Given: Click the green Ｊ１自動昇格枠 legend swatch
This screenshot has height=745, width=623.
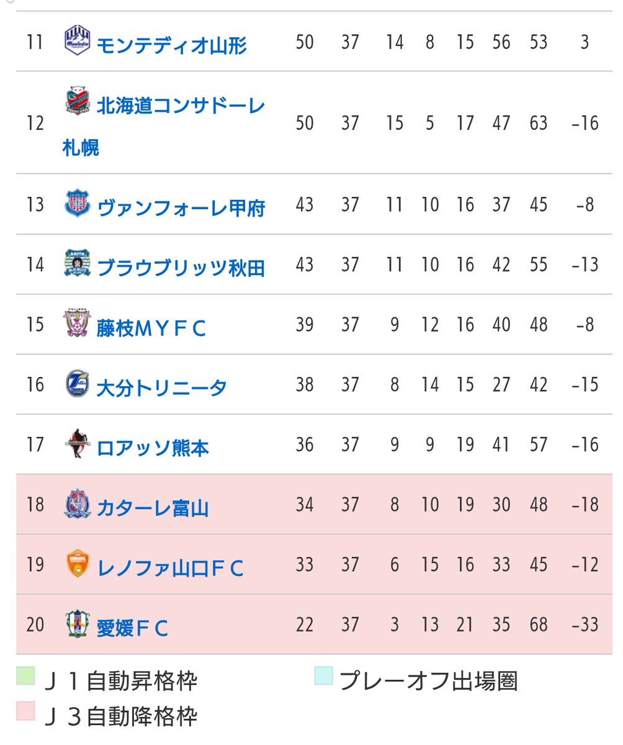Looking at the screenshot, I should [25, 676].
